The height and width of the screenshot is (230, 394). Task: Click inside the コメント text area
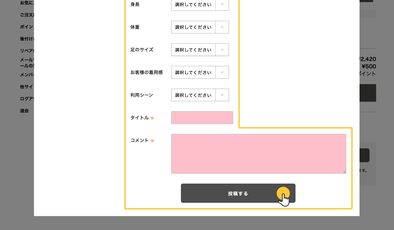click(x=258, y=153)
